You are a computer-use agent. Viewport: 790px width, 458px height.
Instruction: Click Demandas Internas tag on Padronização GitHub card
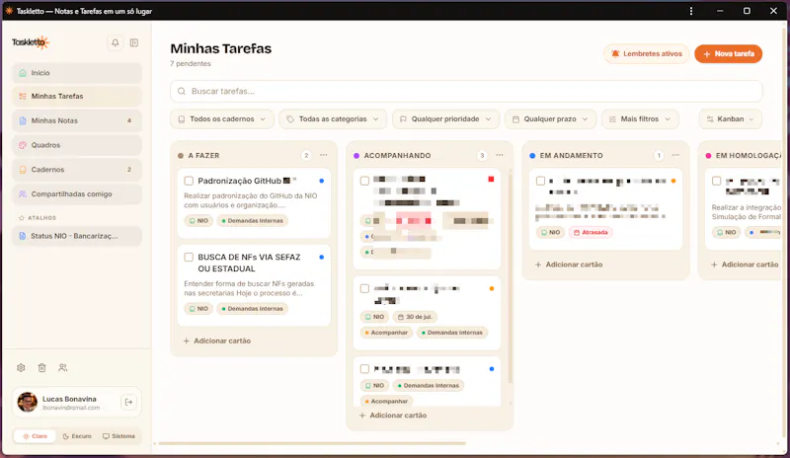point(252,221)
